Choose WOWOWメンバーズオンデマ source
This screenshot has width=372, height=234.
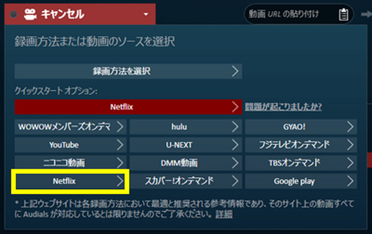[x=71, y=127]
